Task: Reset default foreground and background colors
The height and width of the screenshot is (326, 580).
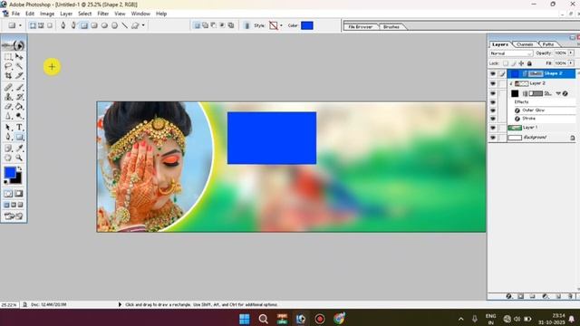Action: click(6, 182)
